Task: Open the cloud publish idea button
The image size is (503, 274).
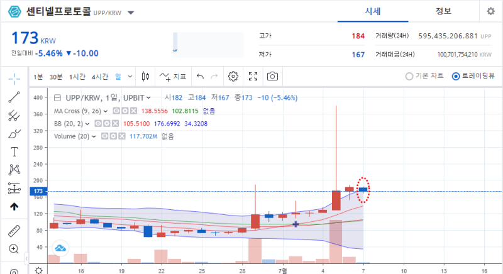Action: pos(60,248)
